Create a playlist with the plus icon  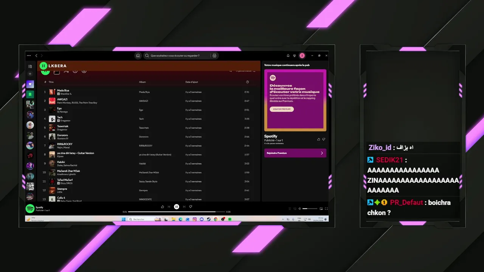pos(30,74)
